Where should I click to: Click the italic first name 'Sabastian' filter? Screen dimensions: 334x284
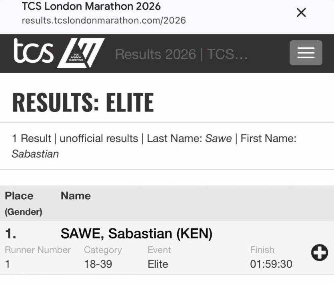[35, 154]
